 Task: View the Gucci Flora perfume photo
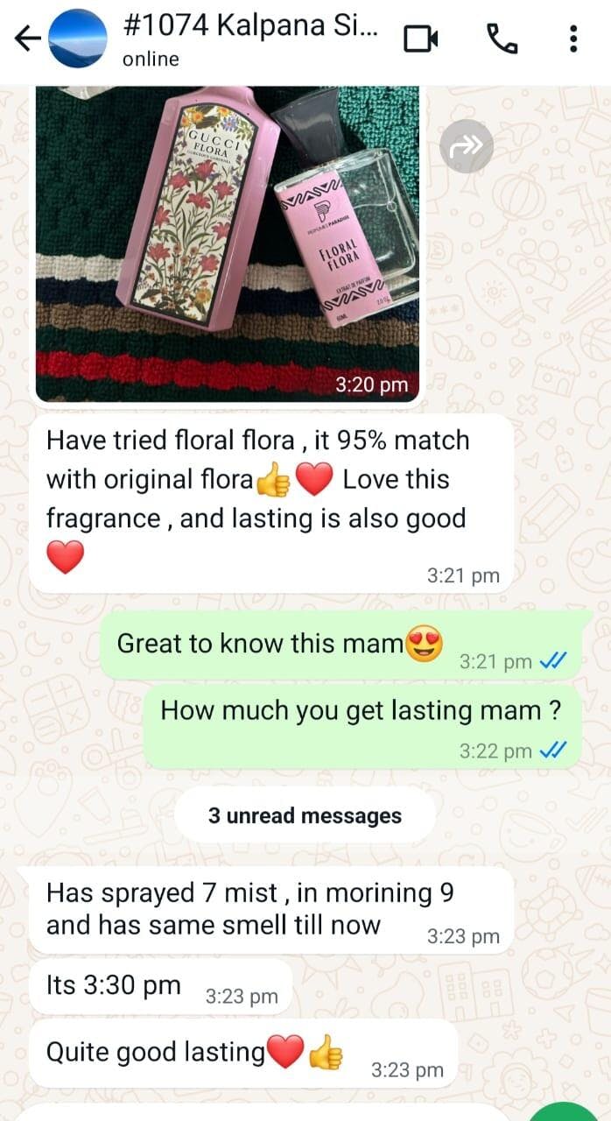click(x=228, y=243)
